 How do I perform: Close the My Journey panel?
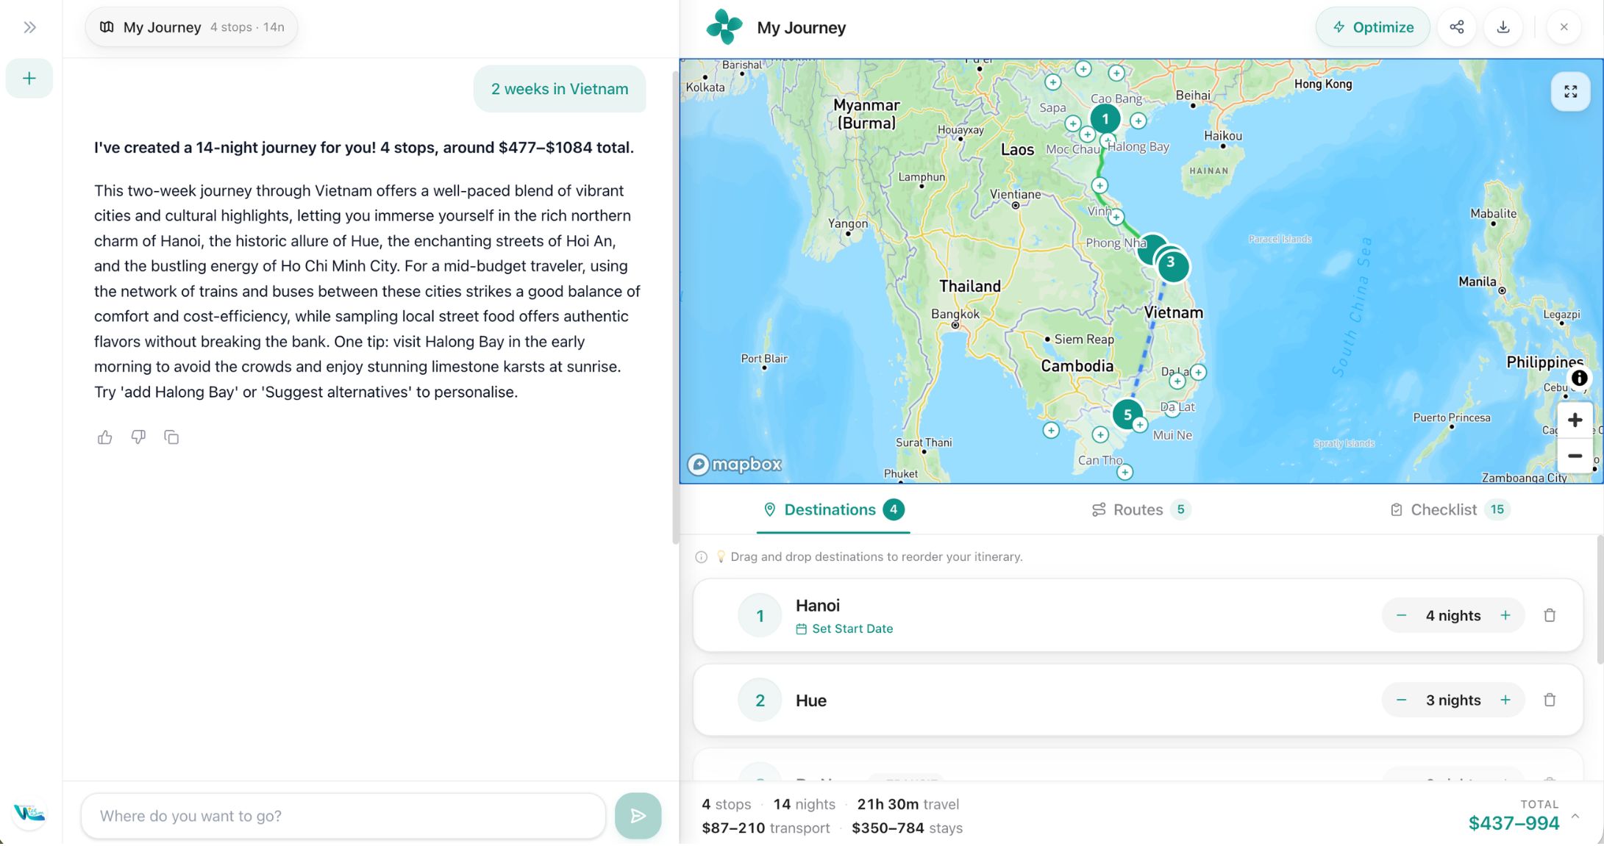1564,27
